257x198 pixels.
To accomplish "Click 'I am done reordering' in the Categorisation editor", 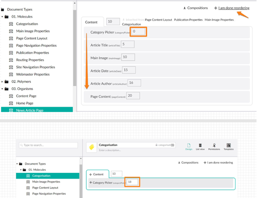I will (x=220, y=163).
